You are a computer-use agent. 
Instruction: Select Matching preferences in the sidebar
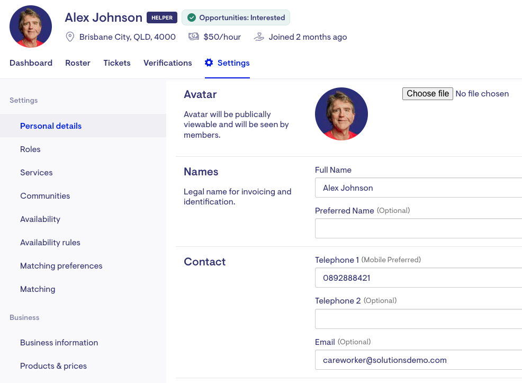click(83, 266)
